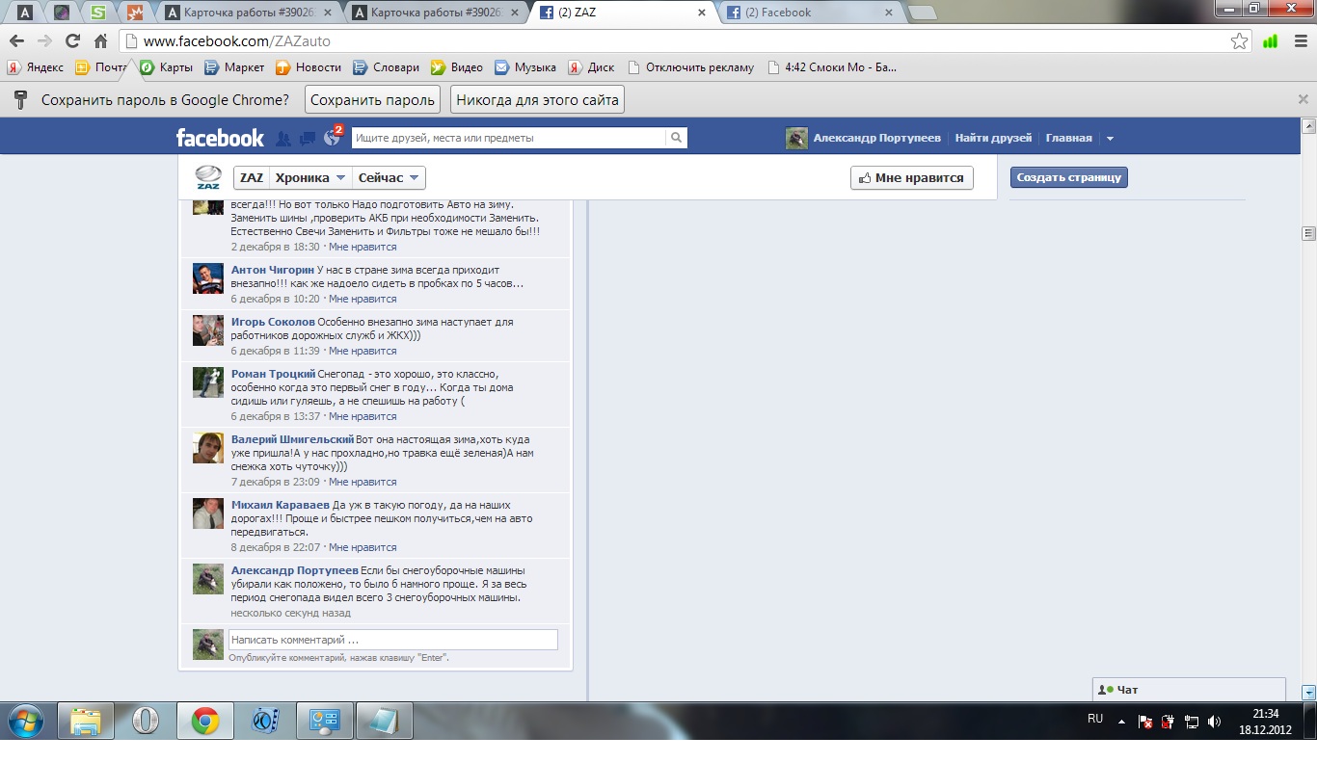The width and height of the screenshot is (1317, 763).
Task: Open Windows Explorer from the taskbar
Action: coord(86,721)
